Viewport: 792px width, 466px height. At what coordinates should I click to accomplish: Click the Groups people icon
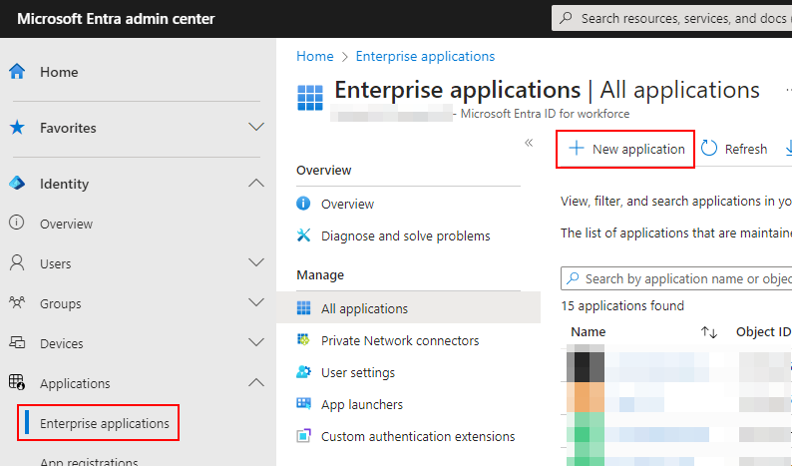pyautogui.click(x=17, y=302)
